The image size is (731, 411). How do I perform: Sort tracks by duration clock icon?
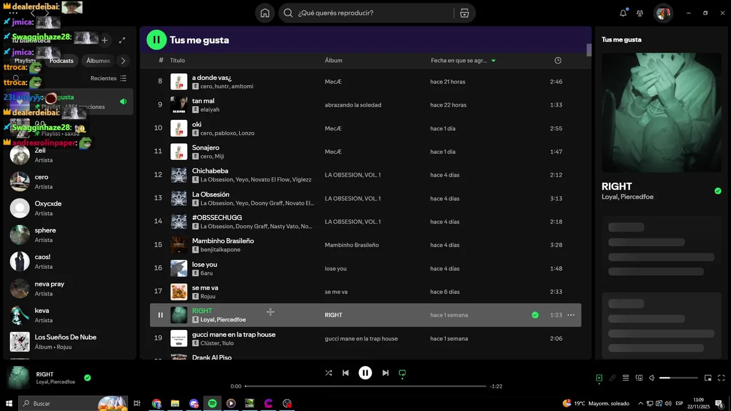[x=558, y=61]
